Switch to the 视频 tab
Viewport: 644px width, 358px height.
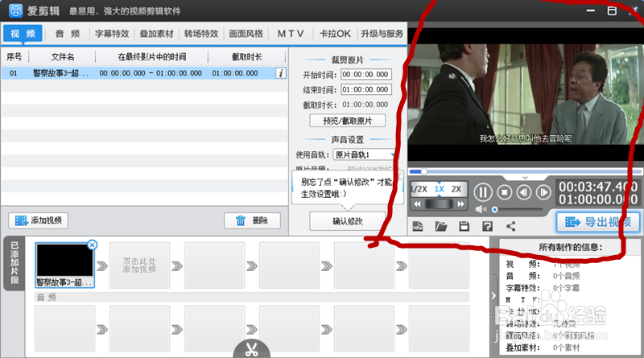pos(23,34)
